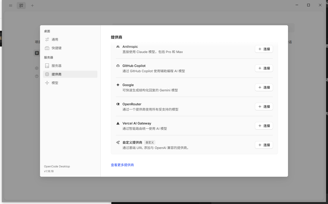Open the 查看更多提供商 link
Image resolution: width=328 pixels, height=204 pixels.
[122, 165]
